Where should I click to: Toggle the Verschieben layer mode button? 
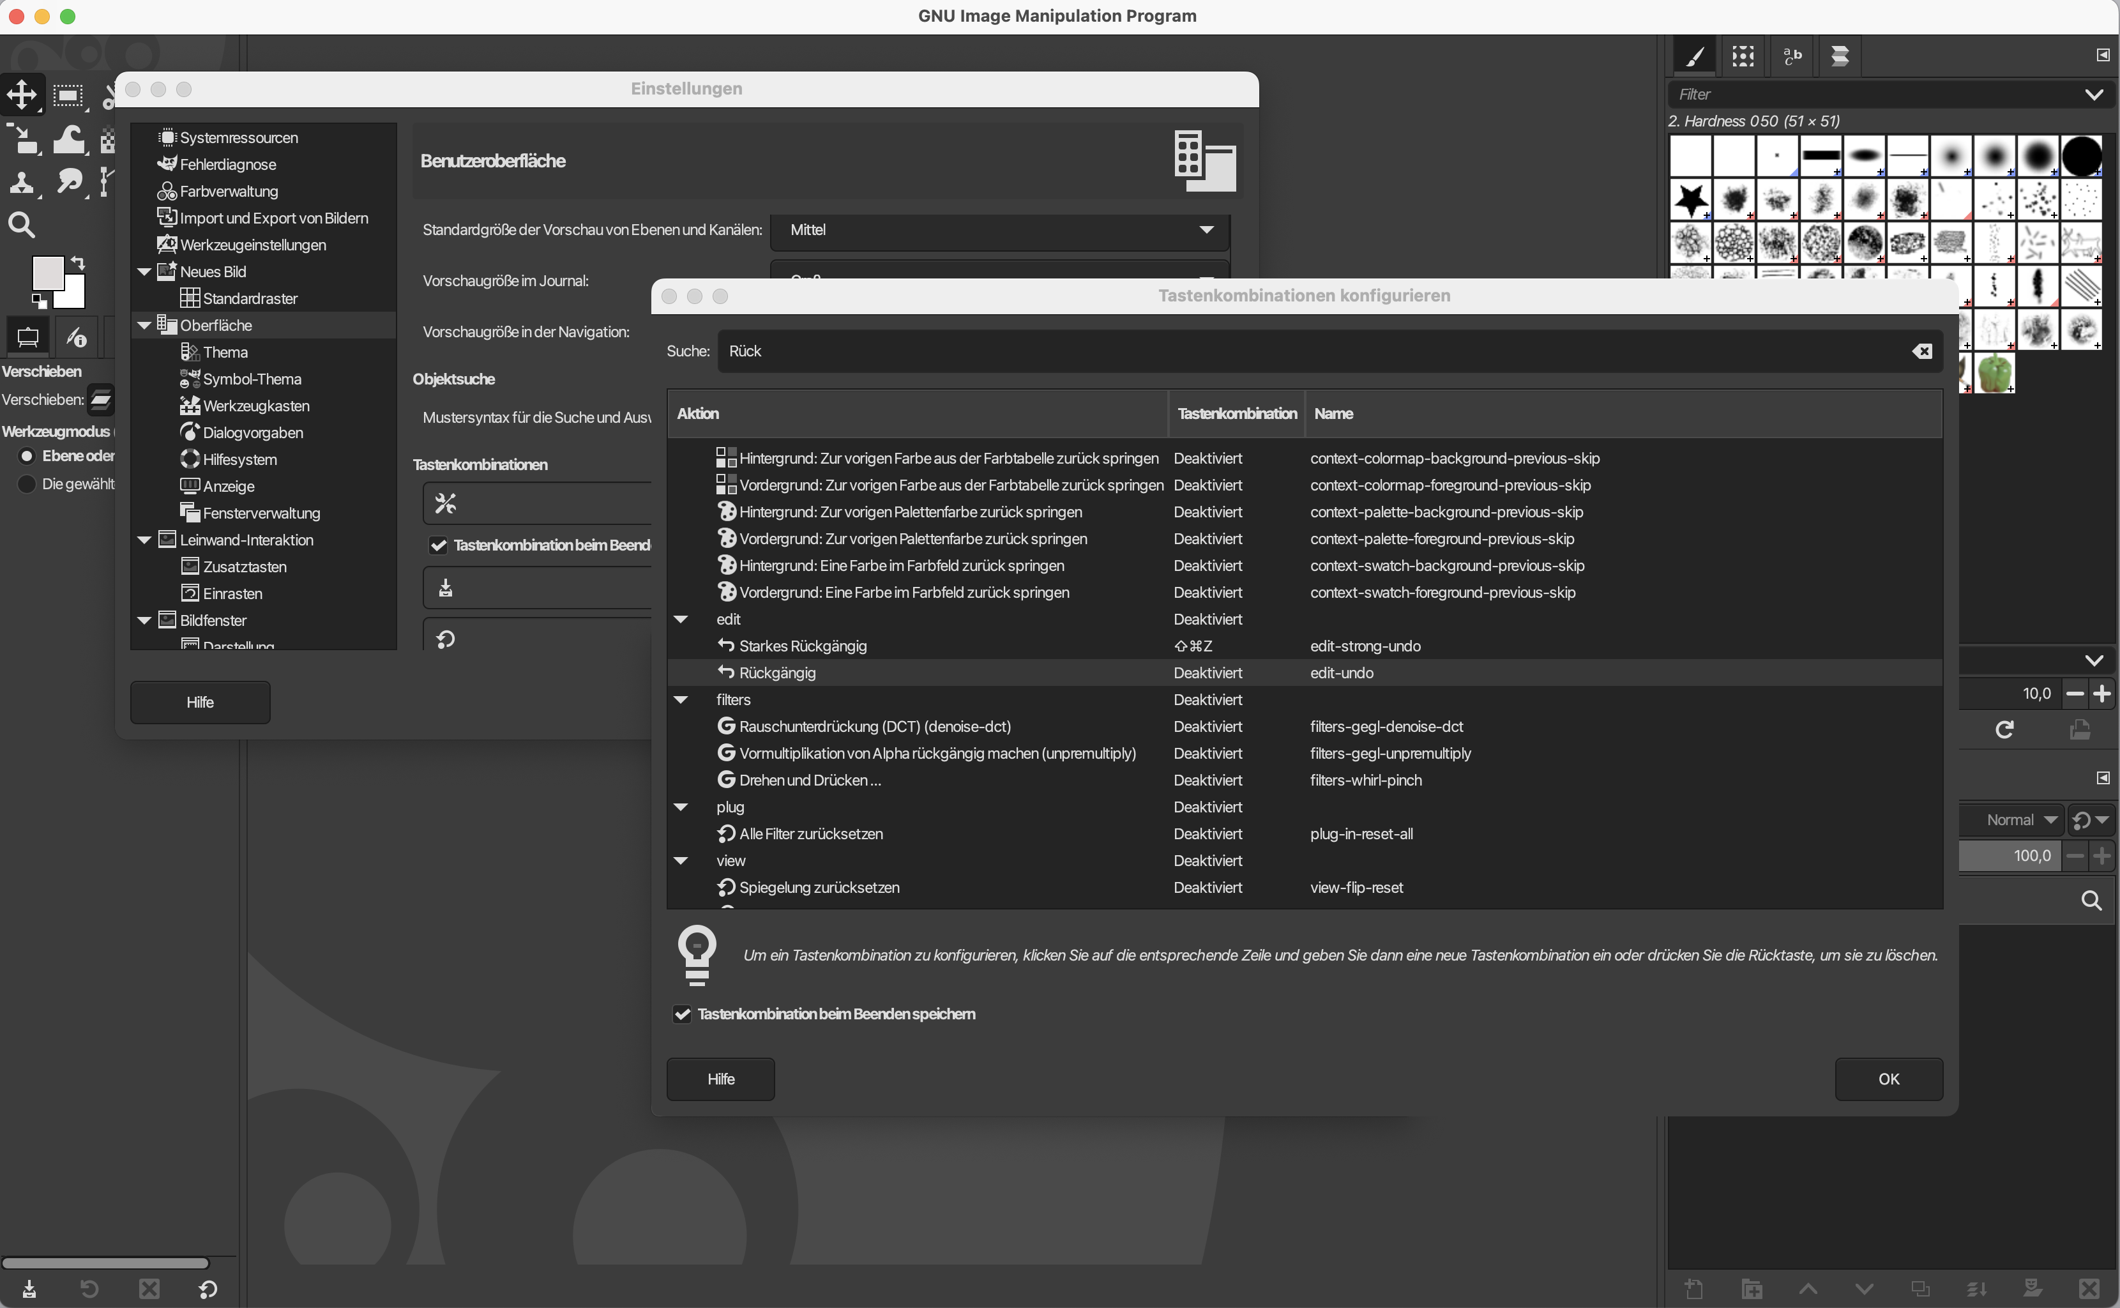[101, 400]
